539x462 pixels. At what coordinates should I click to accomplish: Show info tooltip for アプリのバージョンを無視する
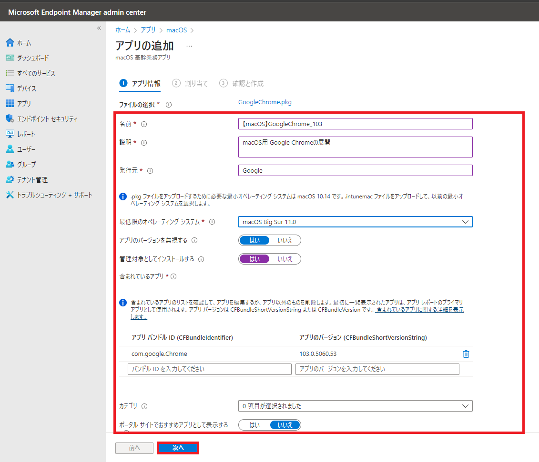[194, 240]
